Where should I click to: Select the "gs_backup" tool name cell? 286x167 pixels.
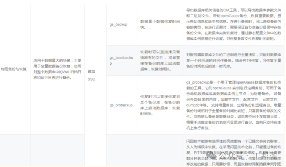tap(118, 24)
